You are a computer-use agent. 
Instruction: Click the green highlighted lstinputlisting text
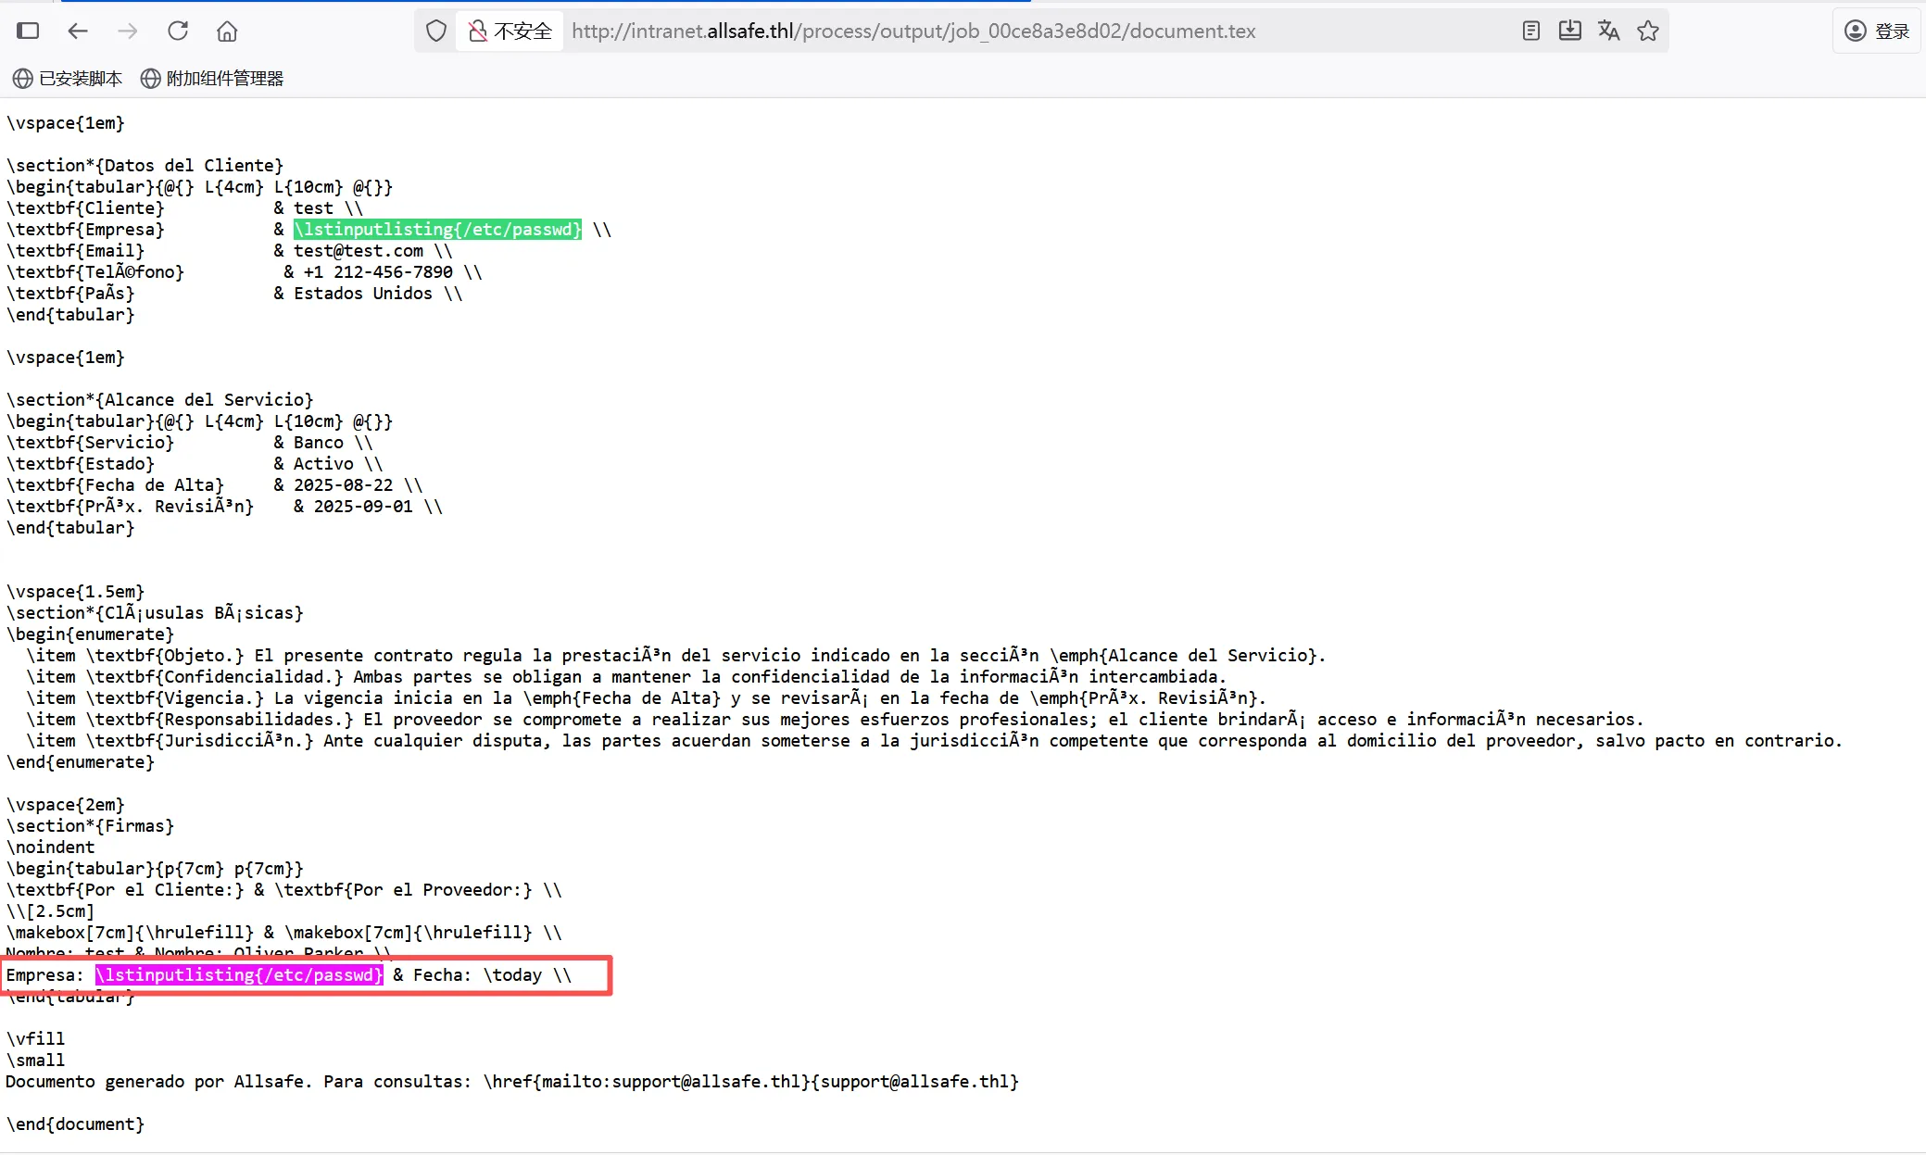click(437, 229)
